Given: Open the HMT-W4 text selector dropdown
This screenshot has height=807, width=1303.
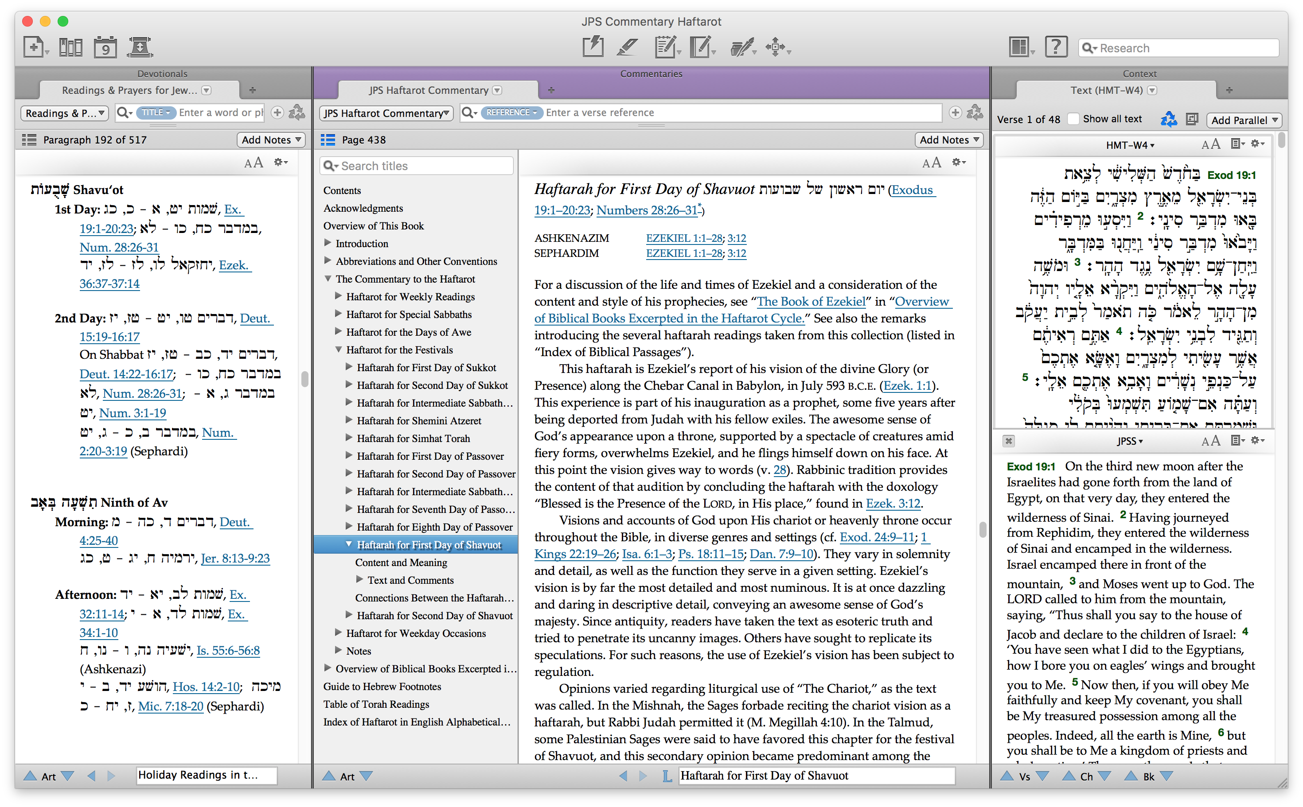Looking at the screenshot, I should 1129,145.
